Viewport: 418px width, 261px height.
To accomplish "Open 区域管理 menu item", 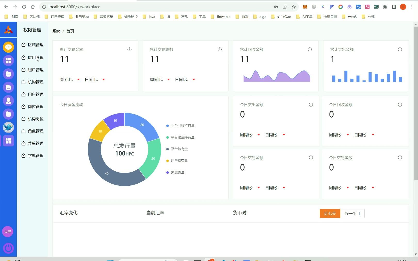I will pyautogui.click(x=33, y=45).
